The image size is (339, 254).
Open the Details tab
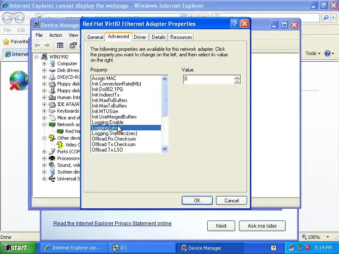coord(158,37)
